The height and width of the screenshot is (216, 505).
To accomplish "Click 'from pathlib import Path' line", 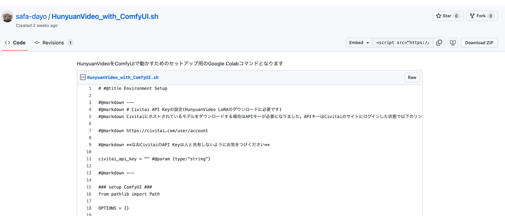I will point(129,194).
